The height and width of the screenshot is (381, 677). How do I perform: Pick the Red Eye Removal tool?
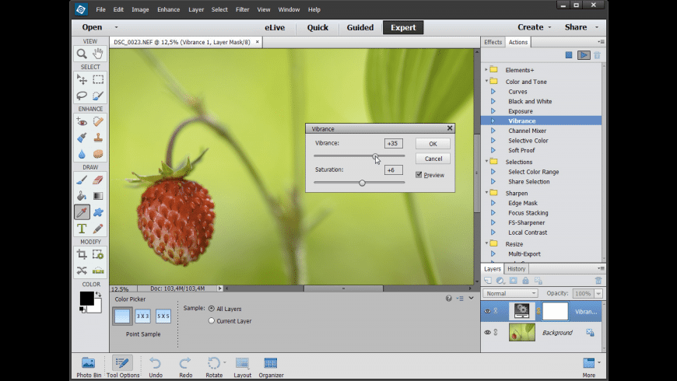tap(82, 121)
